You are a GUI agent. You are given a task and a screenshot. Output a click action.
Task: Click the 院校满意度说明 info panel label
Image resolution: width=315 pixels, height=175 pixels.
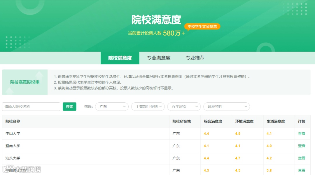click(25, 82)
